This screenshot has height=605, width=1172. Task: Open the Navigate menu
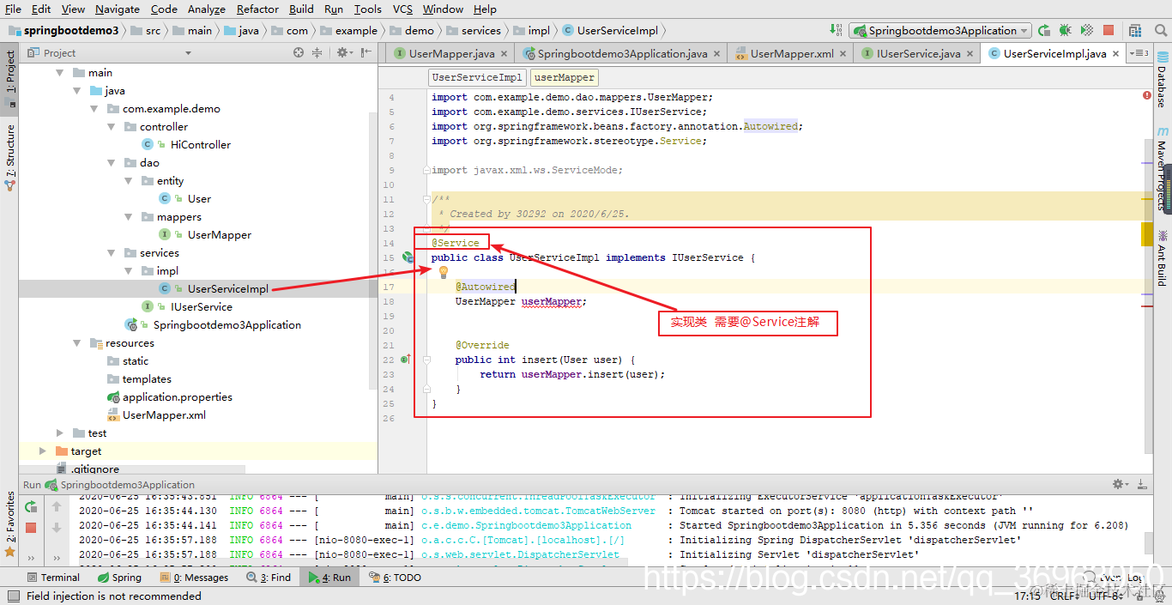tap(118, 9)
